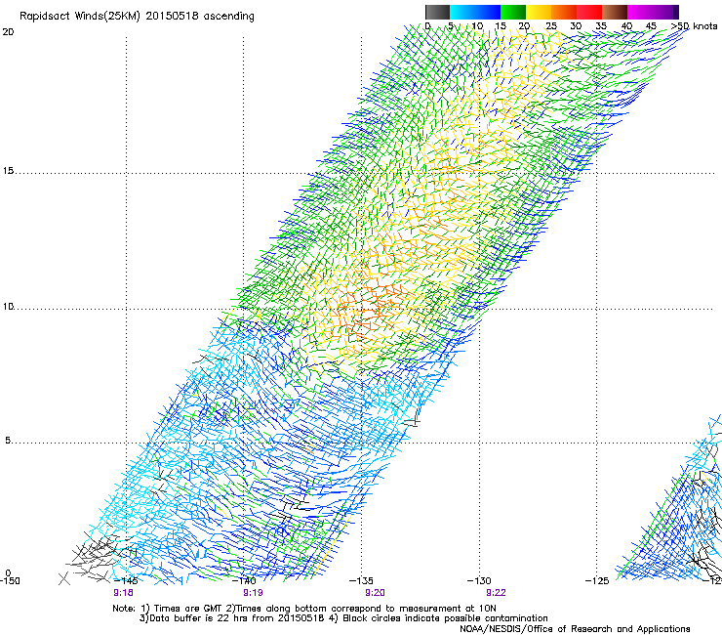Viewport: 722px width, 635px height.
Task: Click the dark purple >50 knots legend swatch
Action: pyautogui.click(x=676, y=12)
